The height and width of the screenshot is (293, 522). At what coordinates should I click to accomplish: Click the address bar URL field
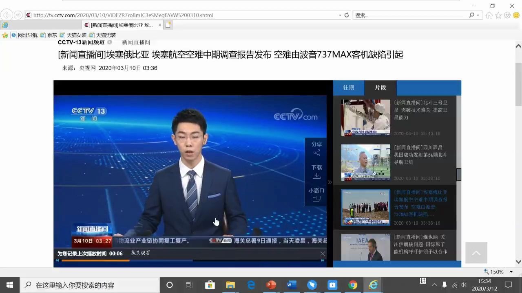click(x=181, y=15)
